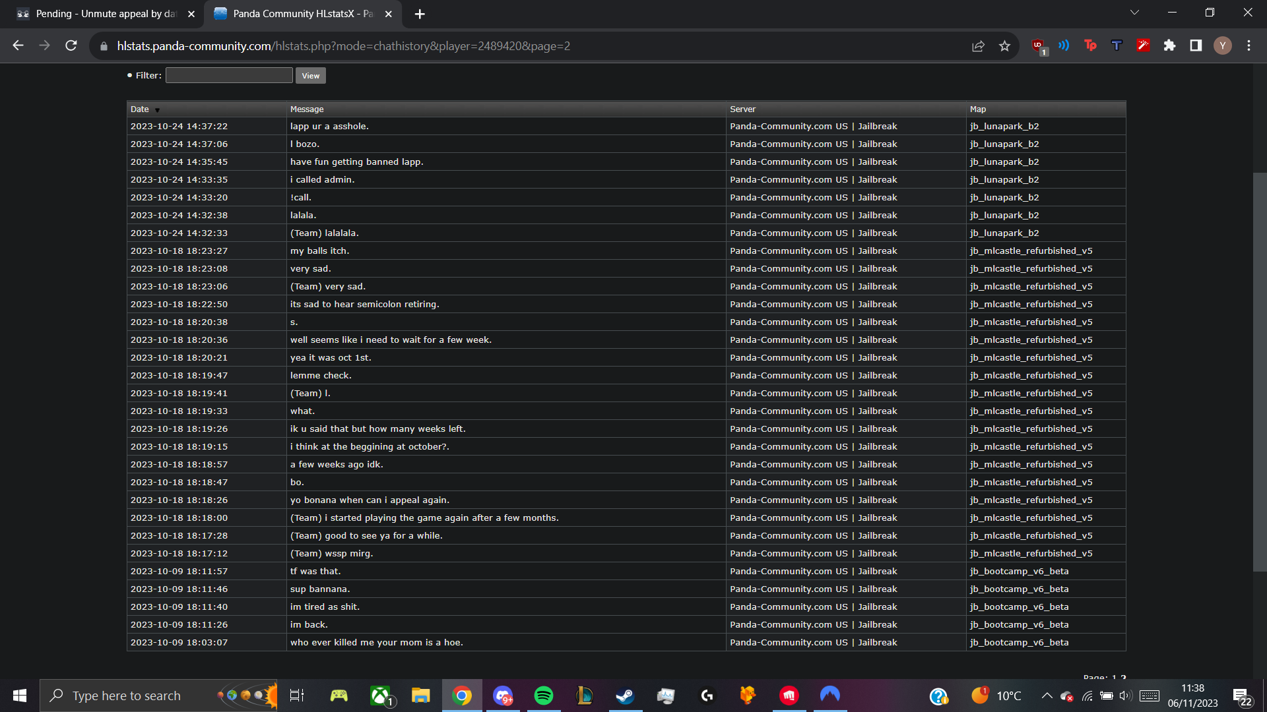Image resolution: width=1267 pixels, height=712 pixels.
Task: Click the red magic wand extension icon
Action: pos(1143,45)
